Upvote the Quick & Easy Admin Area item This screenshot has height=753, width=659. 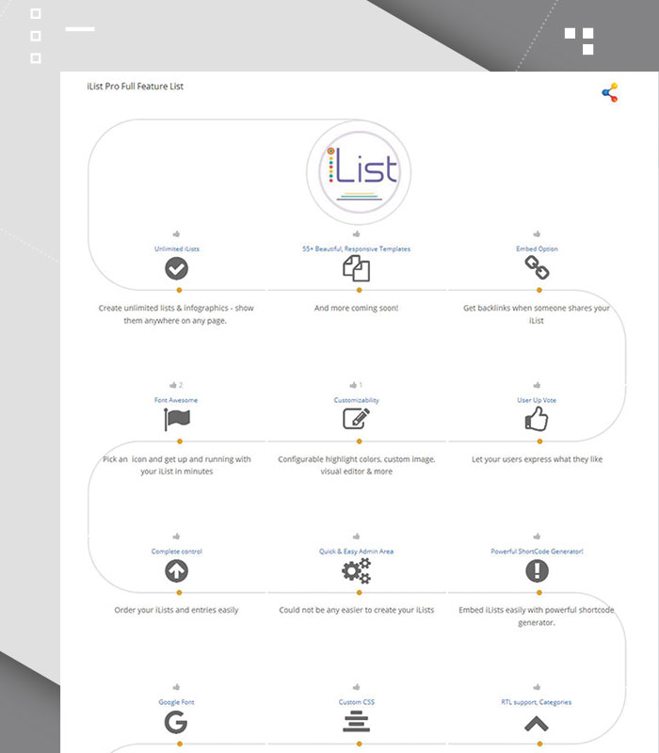(357, 537)
